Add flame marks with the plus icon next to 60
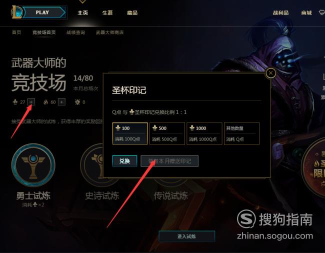The width and height of the screenshot is (325, 253). click(61, 102)
